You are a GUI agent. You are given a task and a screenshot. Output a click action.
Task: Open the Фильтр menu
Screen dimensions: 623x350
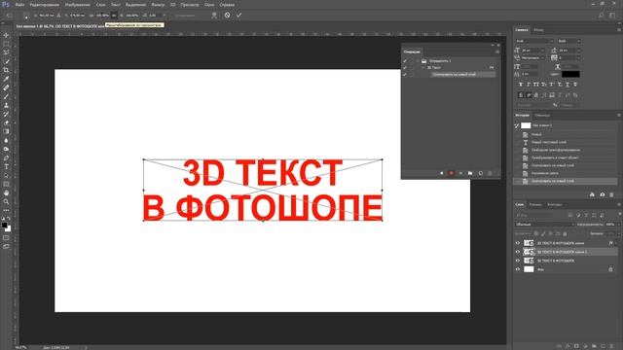tap(158, 5)
